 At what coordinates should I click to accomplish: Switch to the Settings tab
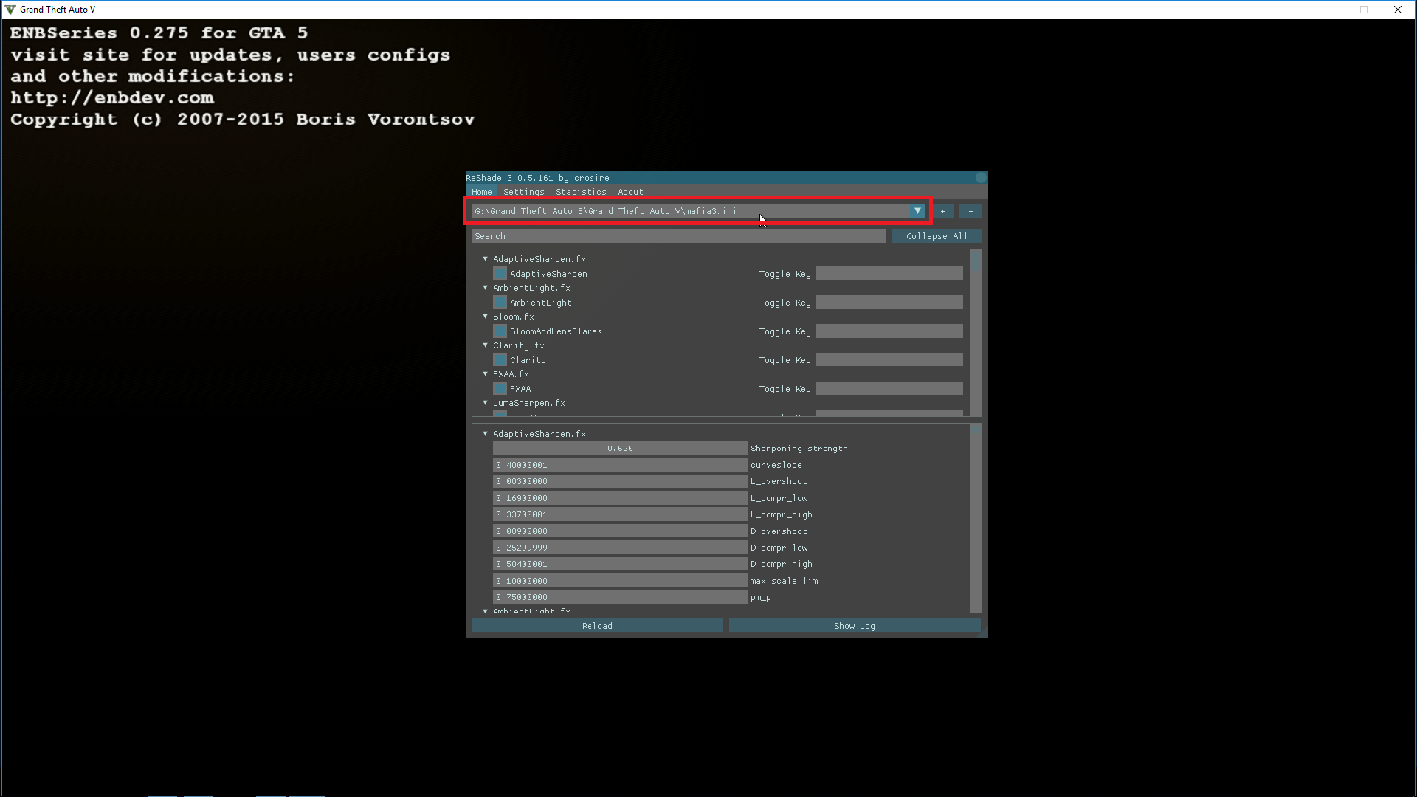[x=523, y=192]
